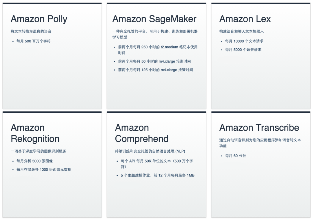Viewport: 313px width, 221px height.
Task: Click the 50-hour m4.xlarge training bullet
Action: click(154, 61)
